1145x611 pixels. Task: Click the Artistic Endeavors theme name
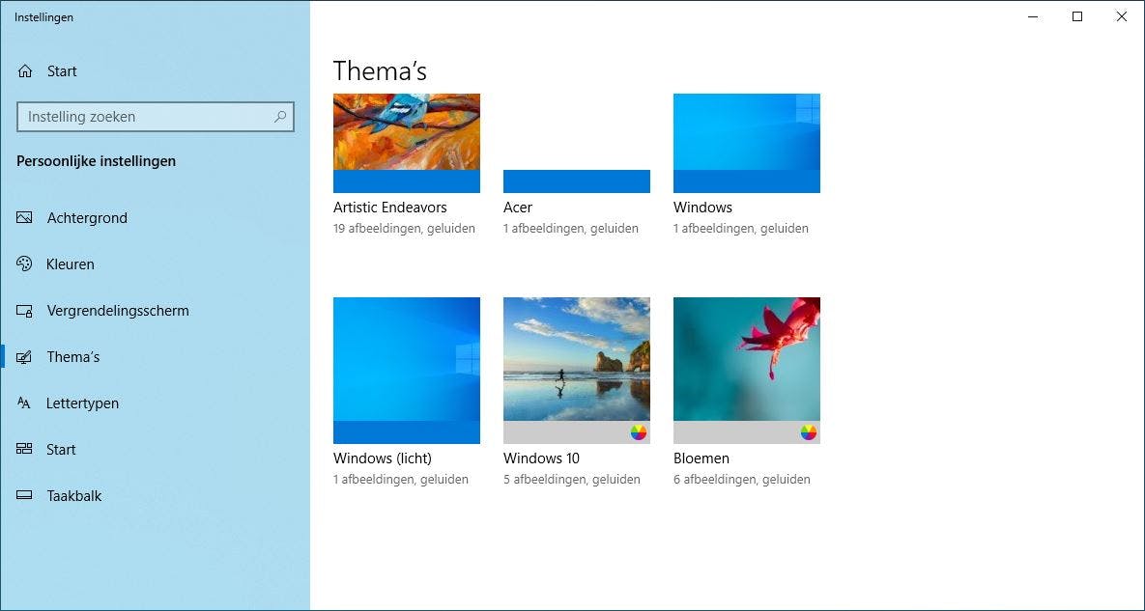[x=390, y=208]
